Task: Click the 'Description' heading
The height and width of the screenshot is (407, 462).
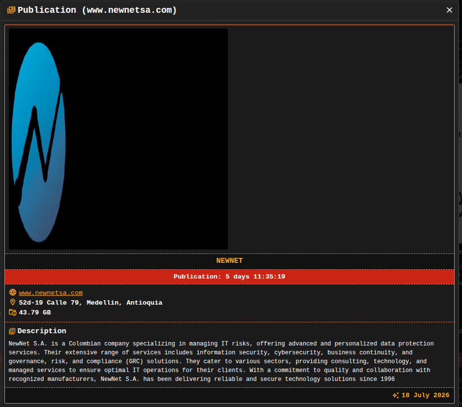Action: [41, 331]
